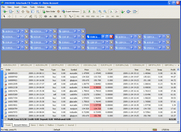The image size is (181, 132).
Task: Maximize the minimized USDJP chart window
Action: (107, 48)
